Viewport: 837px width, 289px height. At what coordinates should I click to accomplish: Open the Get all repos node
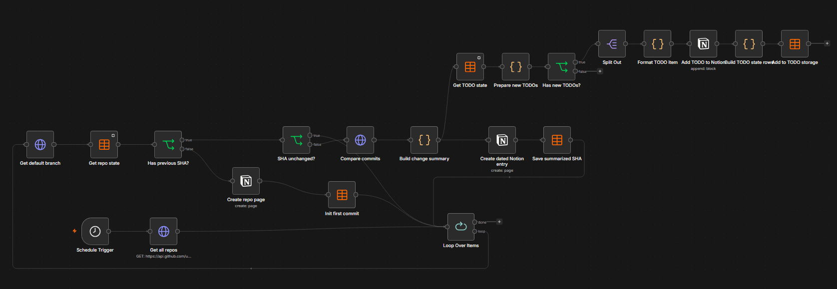164,231
